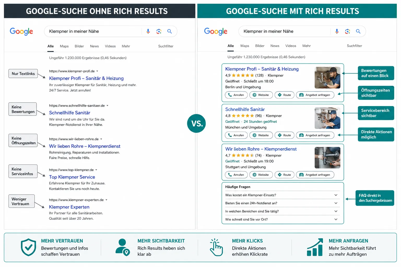Expand FAQ 'Was kostet ein Klempner-Einsatz?'
Screen dimensions: 401x267
(282, 195)
